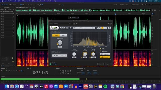Screen dimensions: 161x90
Task: Select Voice reverb estimation
Action: click(x=56, y=35)
